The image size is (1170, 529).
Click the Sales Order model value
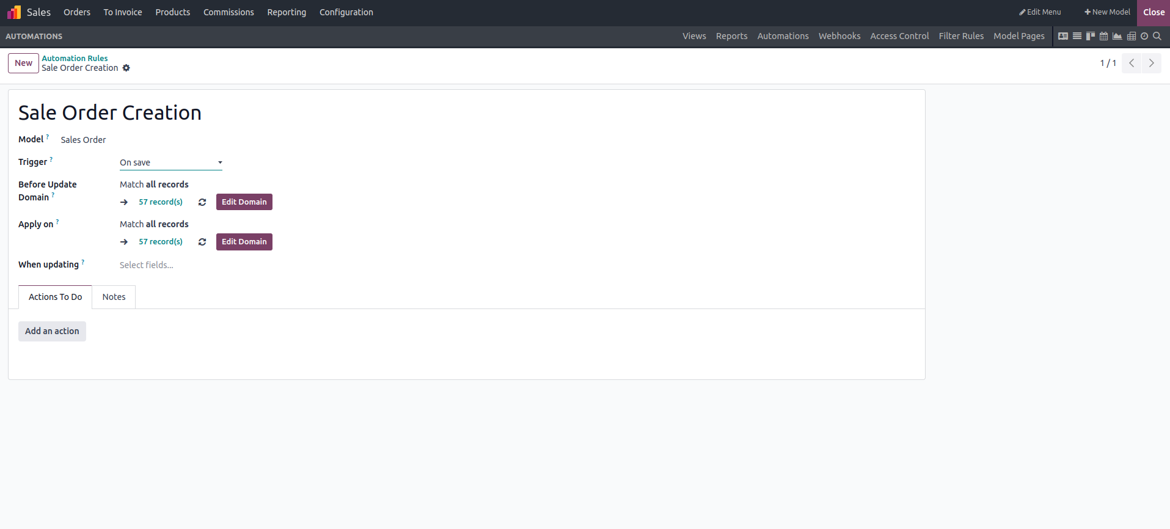83,140
